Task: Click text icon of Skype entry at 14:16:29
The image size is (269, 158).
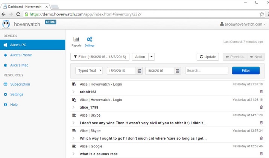Action: (x=74, y=115)
